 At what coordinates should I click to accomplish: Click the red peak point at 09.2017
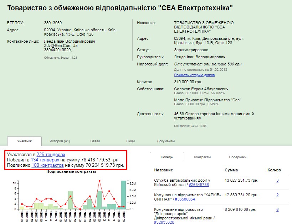(99, 181)
